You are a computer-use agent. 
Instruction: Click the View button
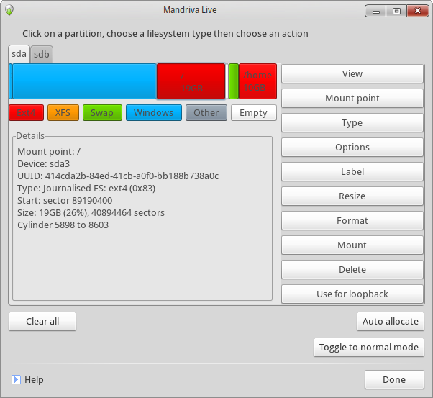(352, 74)
